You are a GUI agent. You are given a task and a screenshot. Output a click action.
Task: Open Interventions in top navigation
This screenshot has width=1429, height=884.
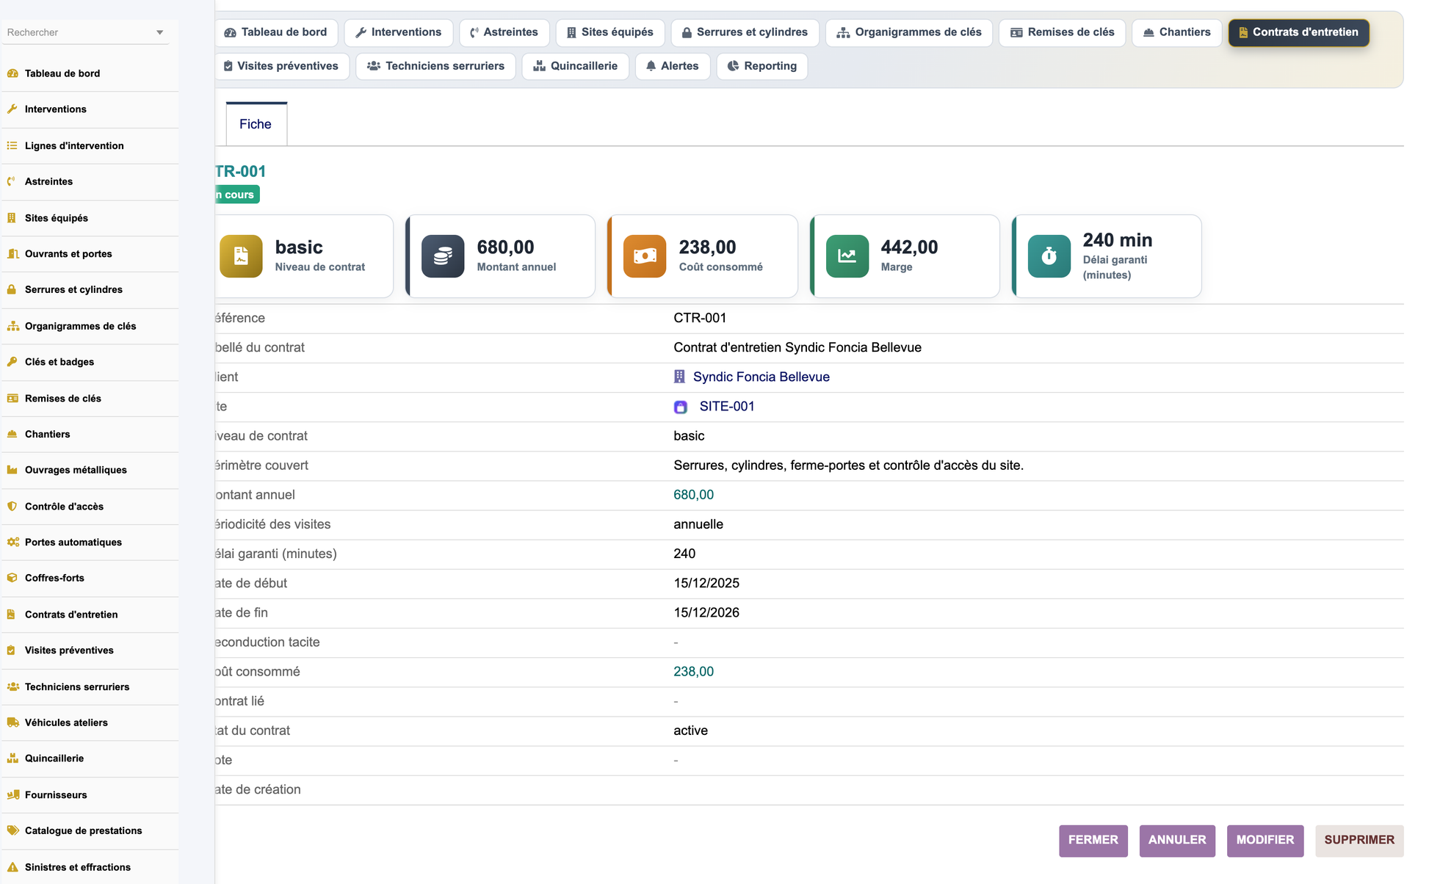[x=399, y=32]
